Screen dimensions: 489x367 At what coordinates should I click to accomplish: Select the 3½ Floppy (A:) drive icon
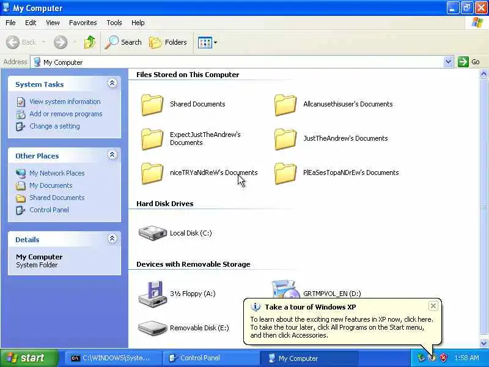152,294
